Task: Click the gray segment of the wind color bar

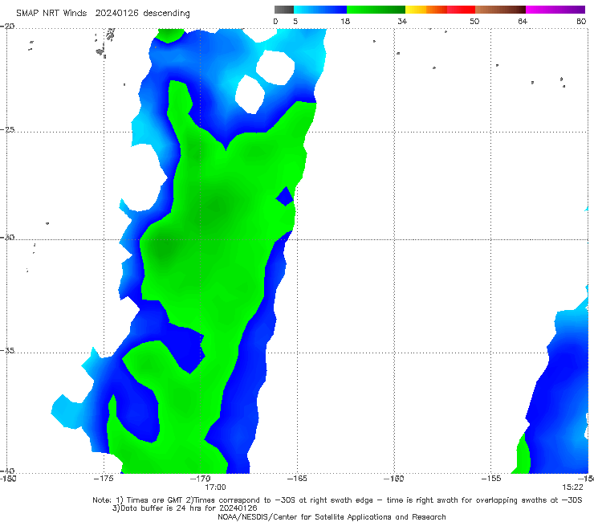Action: (283, 10)
